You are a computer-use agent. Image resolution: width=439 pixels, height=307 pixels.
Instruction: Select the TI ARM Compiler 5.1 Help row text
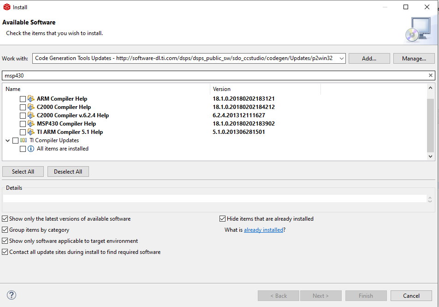pos(70,132)
